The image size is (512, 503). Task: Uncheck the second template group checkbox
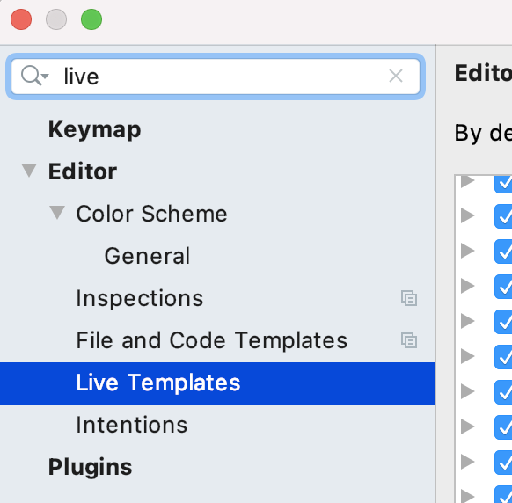click(503, 216)
